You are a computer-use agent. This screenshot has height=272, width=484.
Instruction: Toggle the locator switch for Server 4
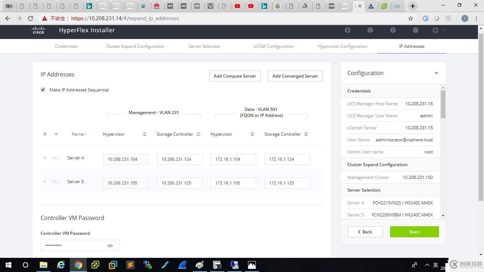pos(56,158)
